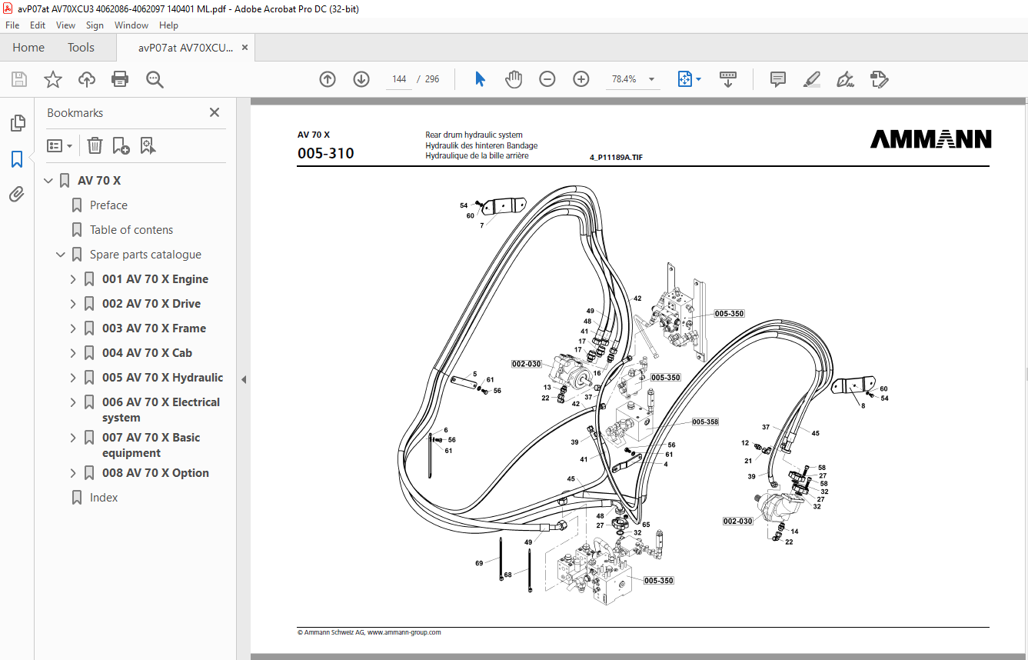1028x660 pixels.
Task: Expand the 004 AV 70 X Cab bookmark
Action: [x=74, y=353]
